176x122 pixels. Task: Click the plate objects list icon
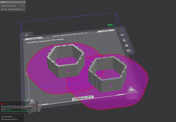click(122, 35)
